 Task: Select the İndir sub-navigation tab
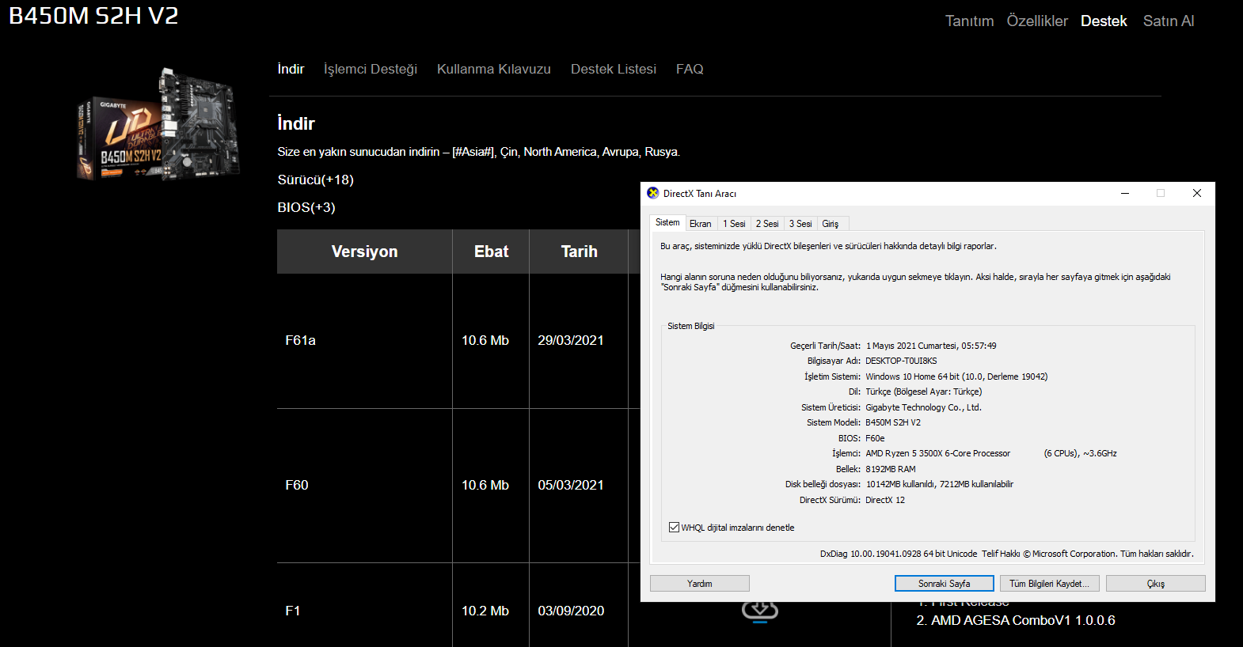click(x=291, y=69)
